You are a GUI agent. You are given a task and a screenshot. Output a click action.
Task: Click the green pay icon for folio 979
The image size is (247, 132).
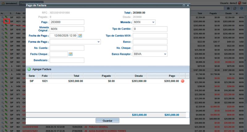click(6, 90)
